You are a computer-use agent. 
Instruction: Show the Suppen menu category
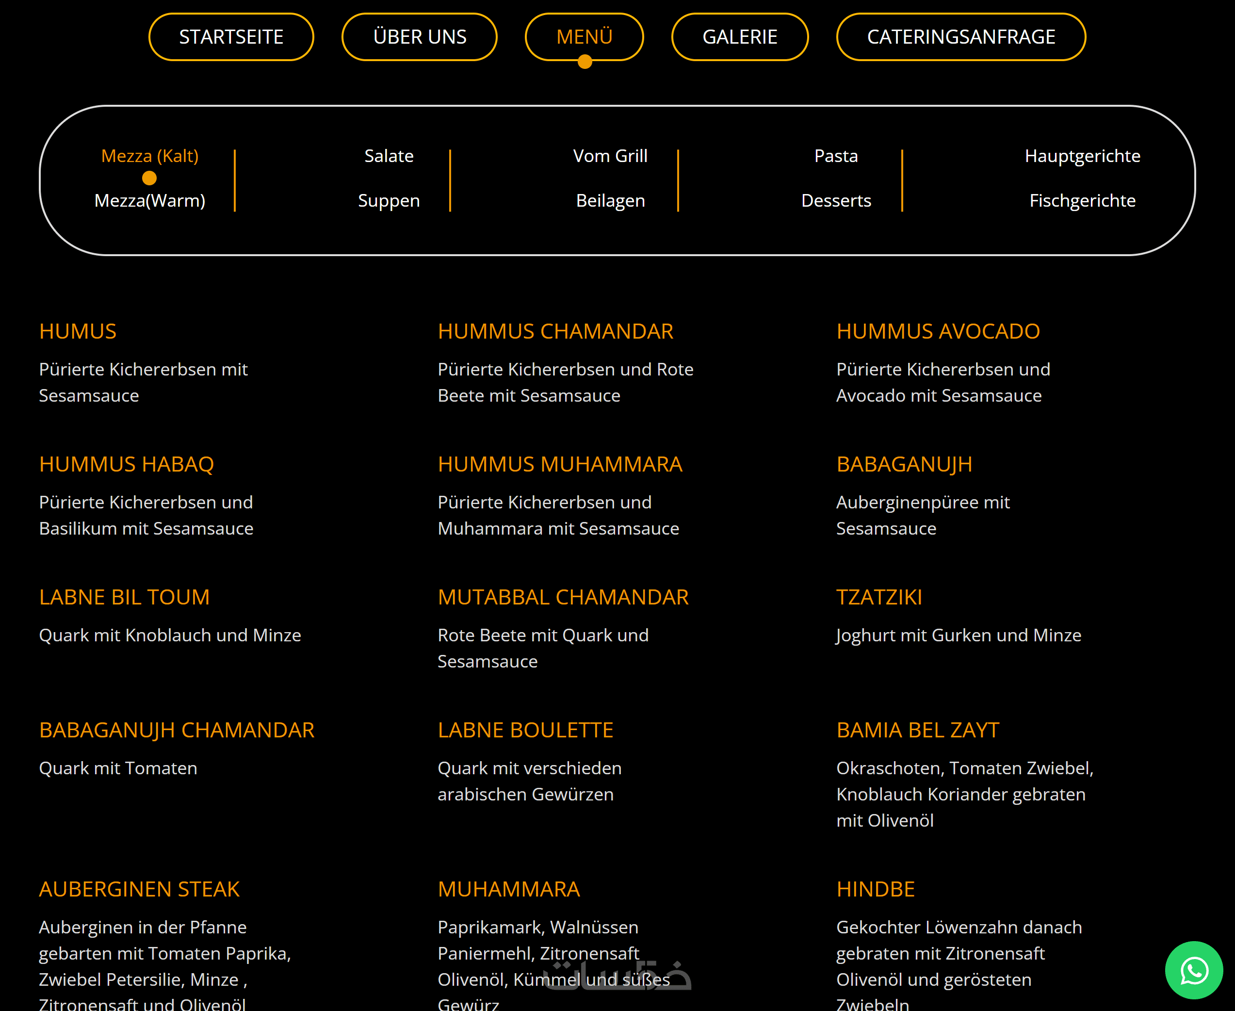[389, 201]
